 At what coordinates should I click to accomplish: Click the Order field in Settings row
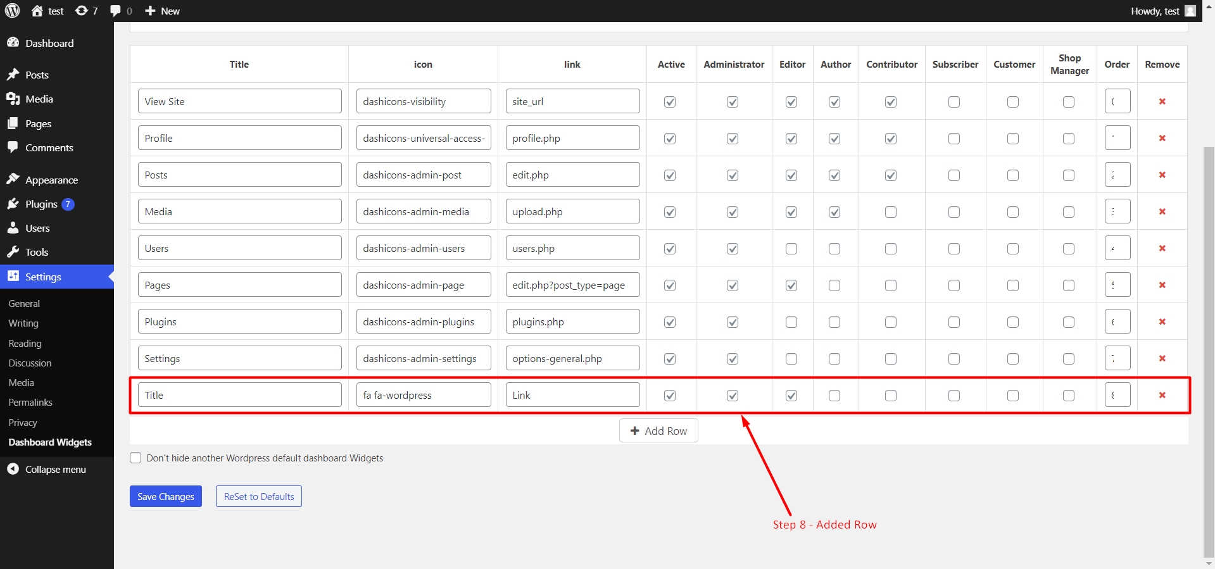[1117, 358]
